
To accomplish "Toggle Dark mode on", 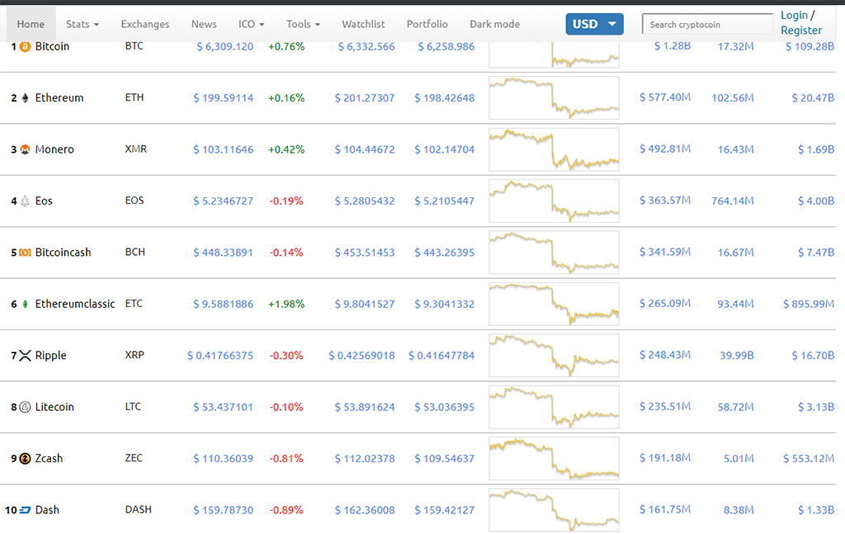I will pyautogui.click(x=494, y=24).
